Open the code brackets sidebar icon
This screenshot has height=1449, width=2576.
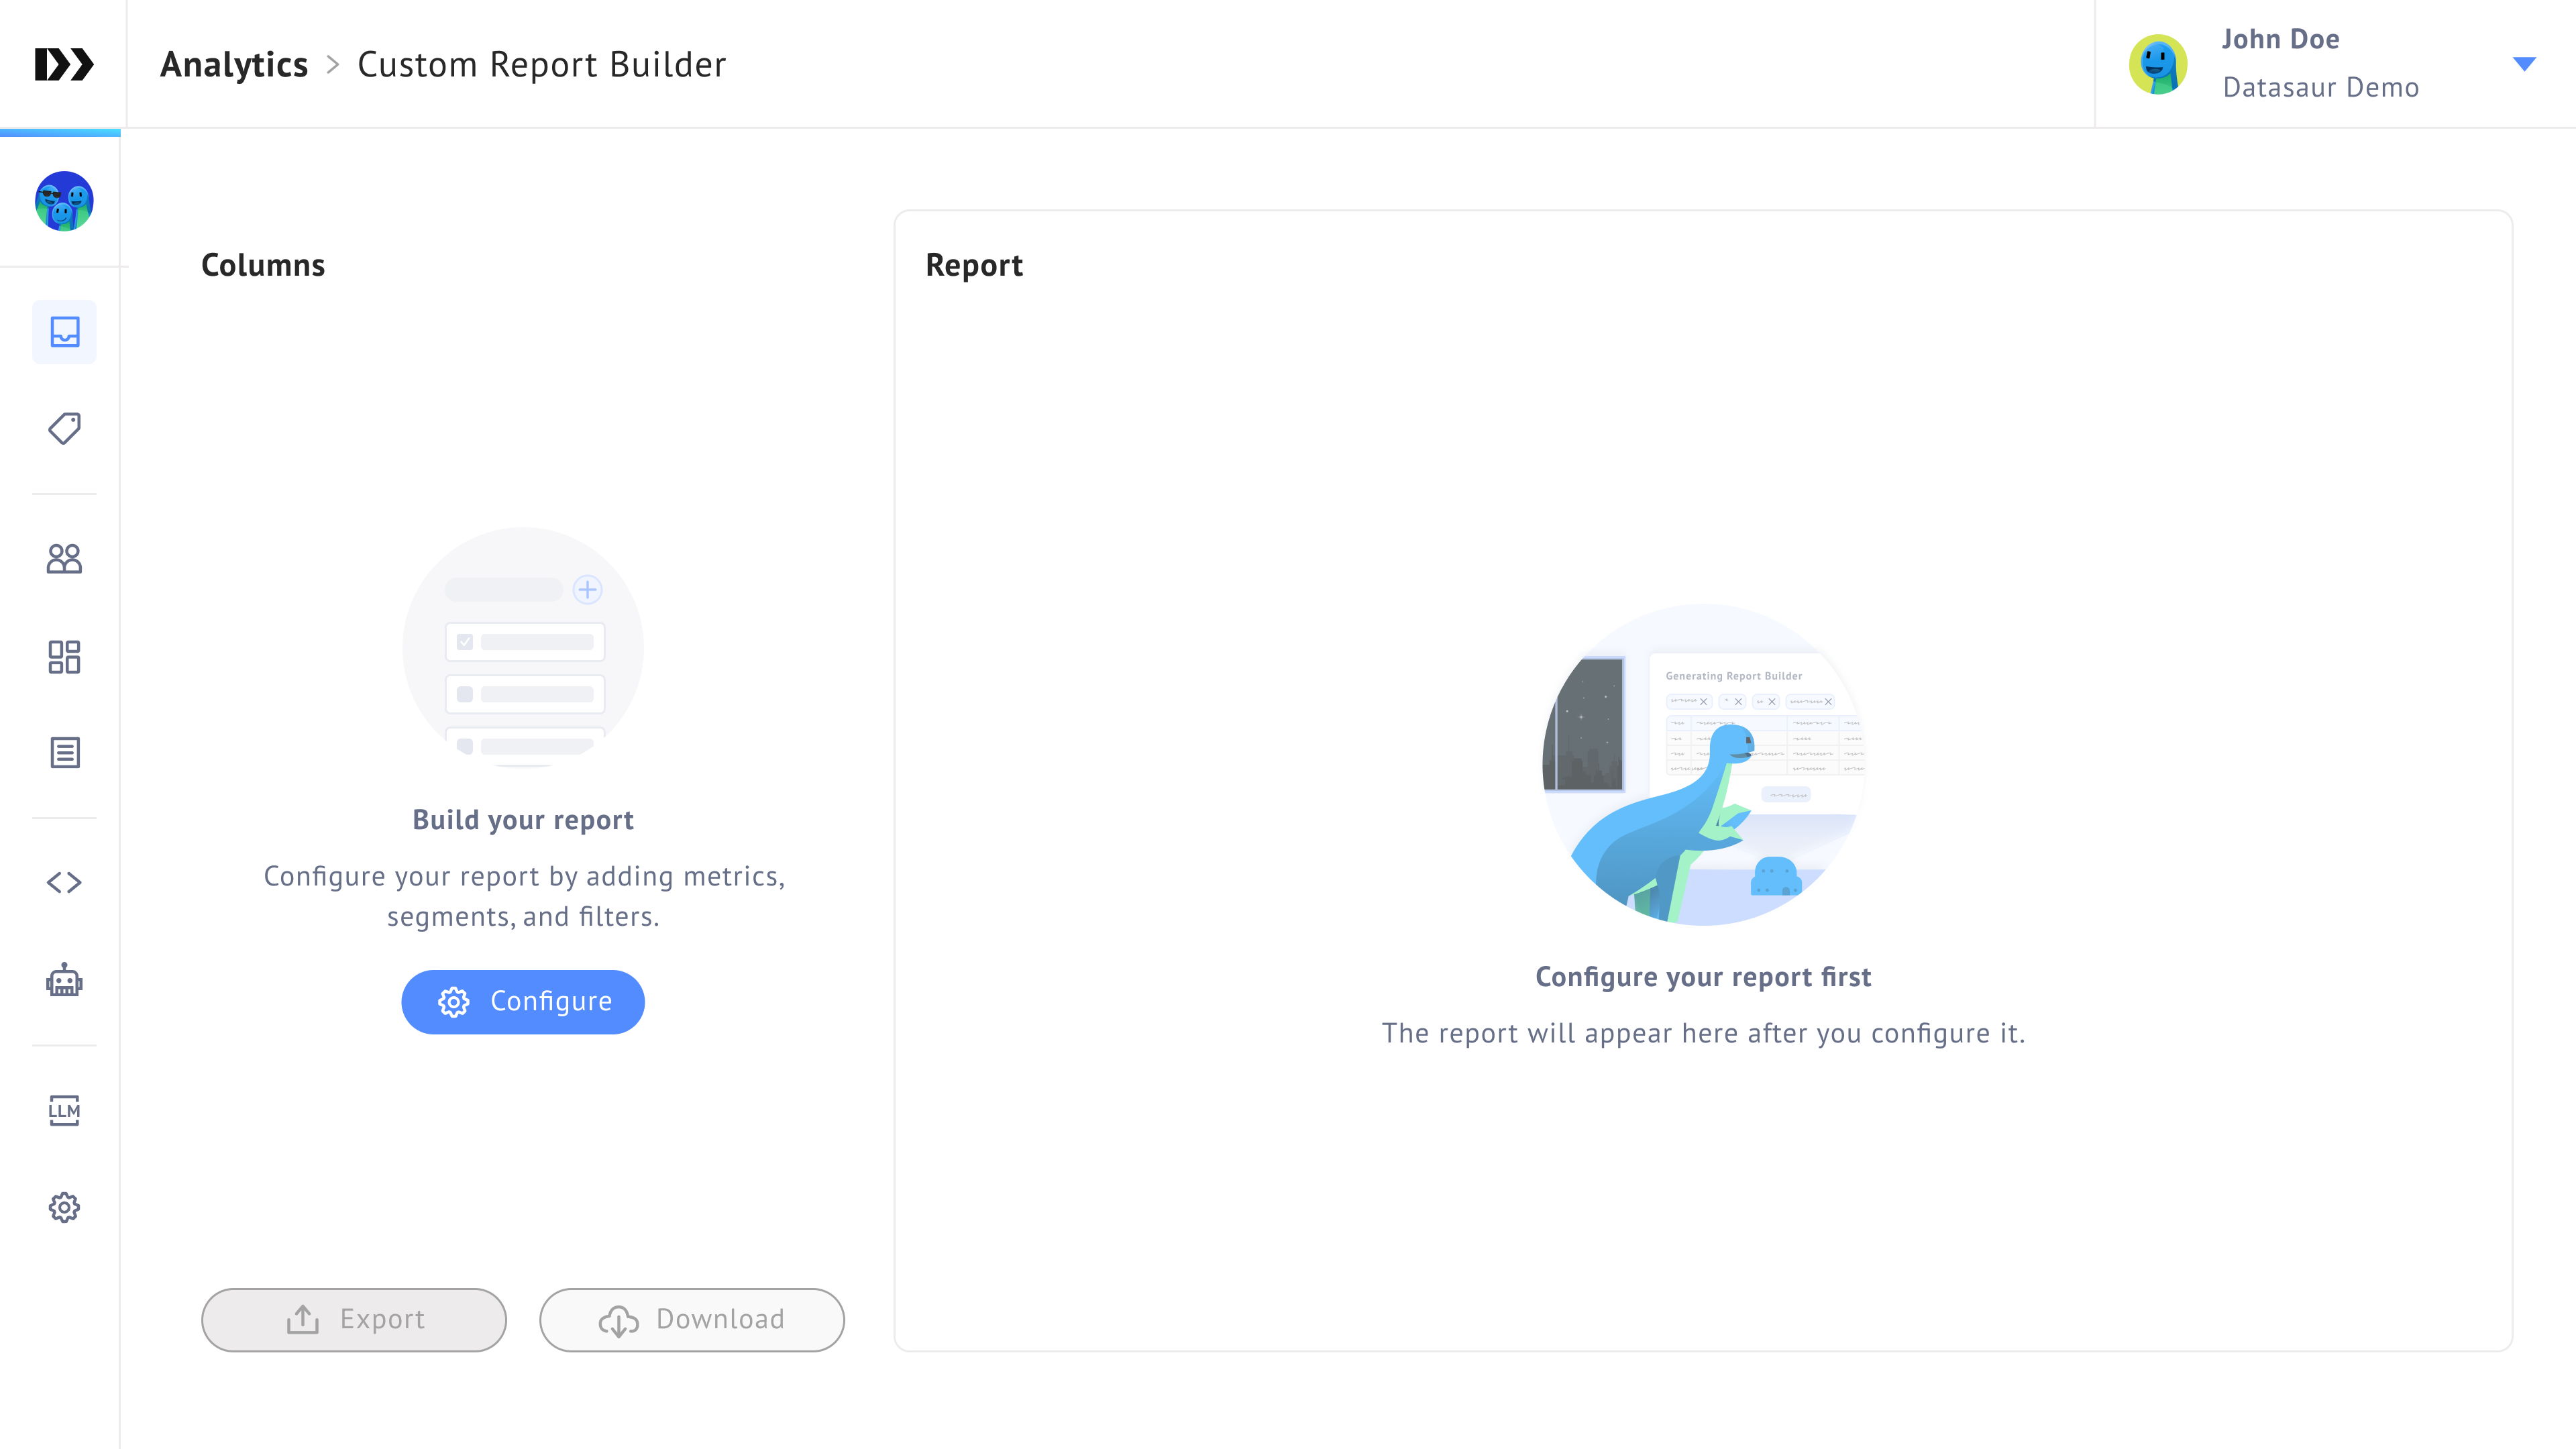64,882
